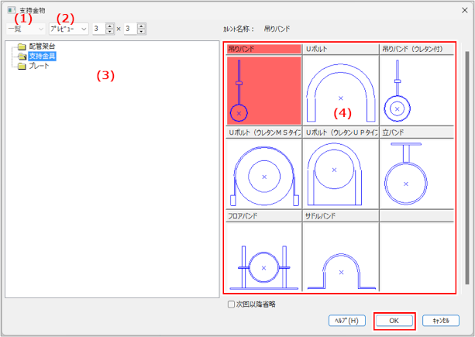Select the フロアバンド part preview
Viewport: 475px width, 337px height.
coord(263,256)
